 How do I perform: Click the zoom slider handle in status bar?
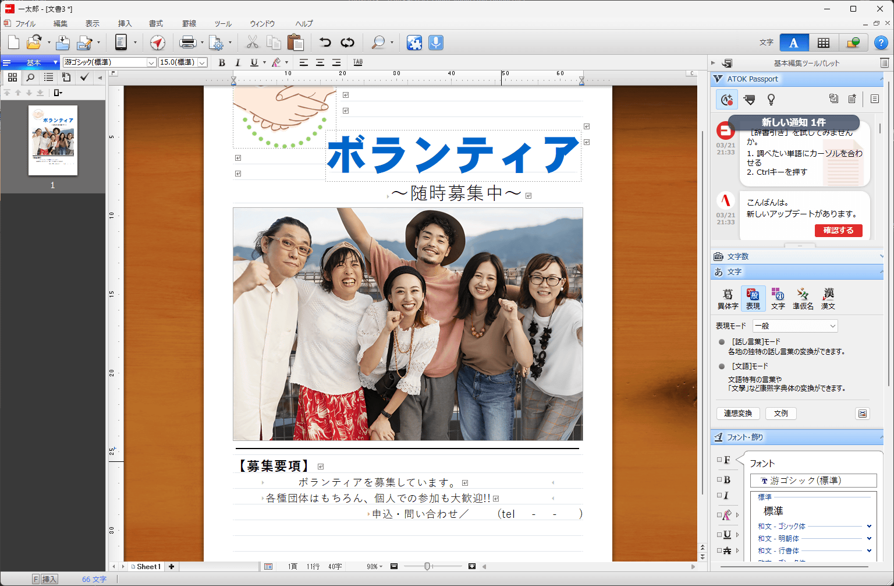pyautogui.click(x=427, y=566)
